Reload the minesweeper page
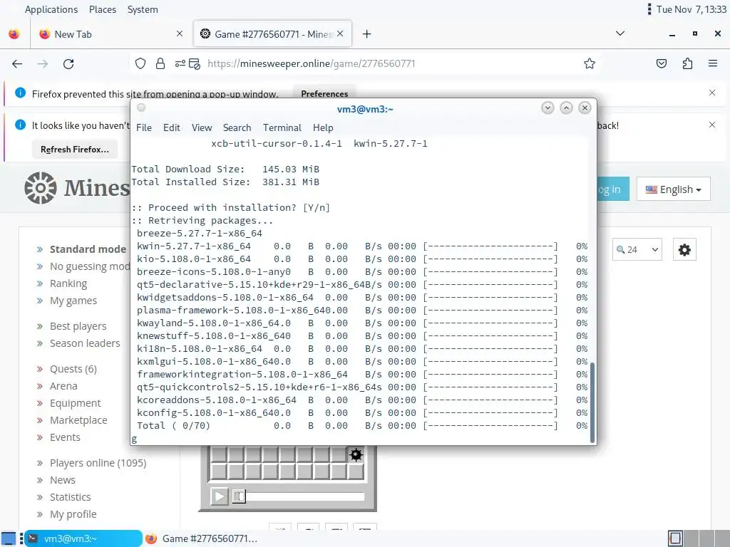This screenshot has height=547, width=730. pos(68,63)
